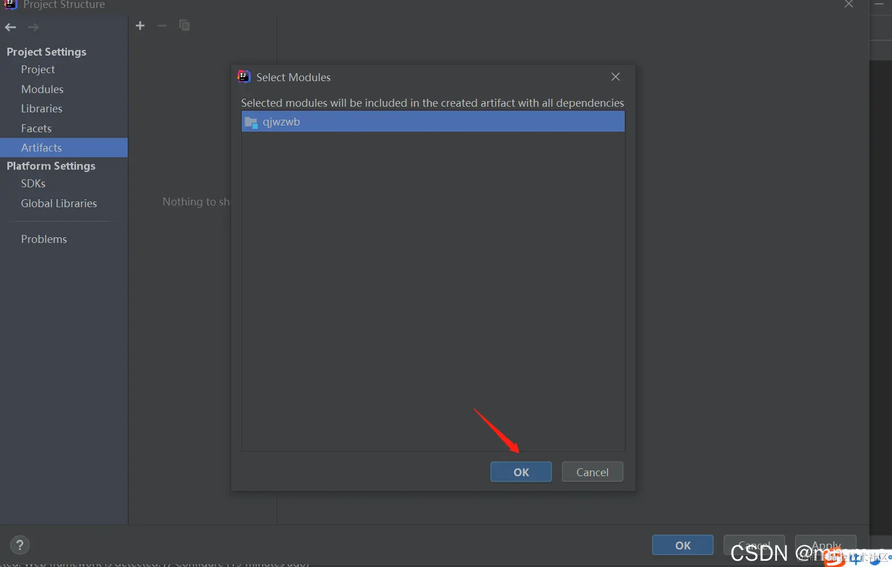
Task: Click the forward arrow in Project Structure
Action: (x=33, y=27)
